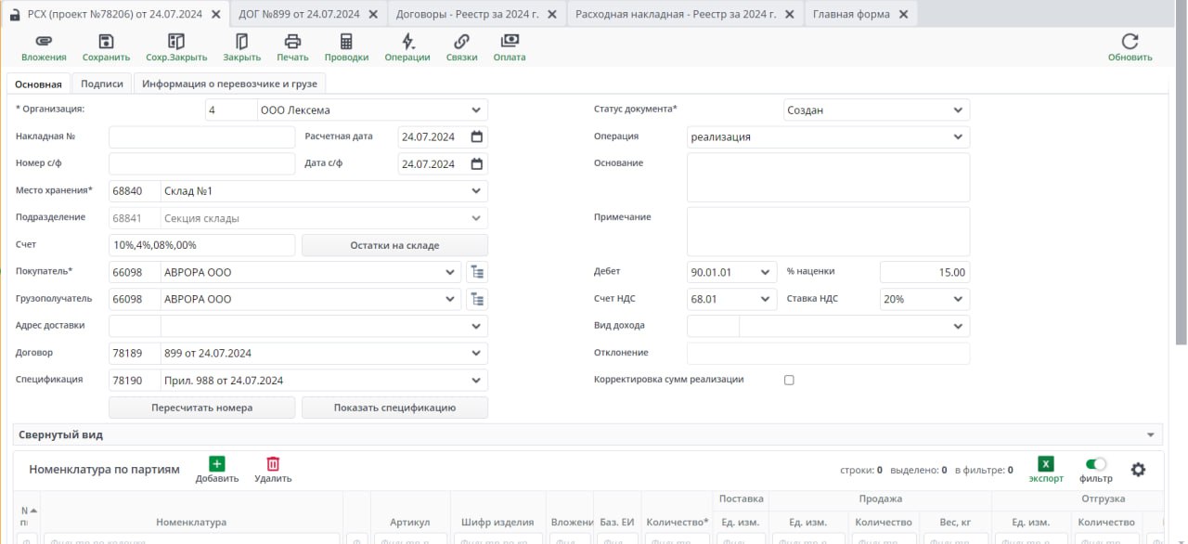Add a row with green Добавить icon
Viewport: 1188px width, 544px height.
point(216,464)
